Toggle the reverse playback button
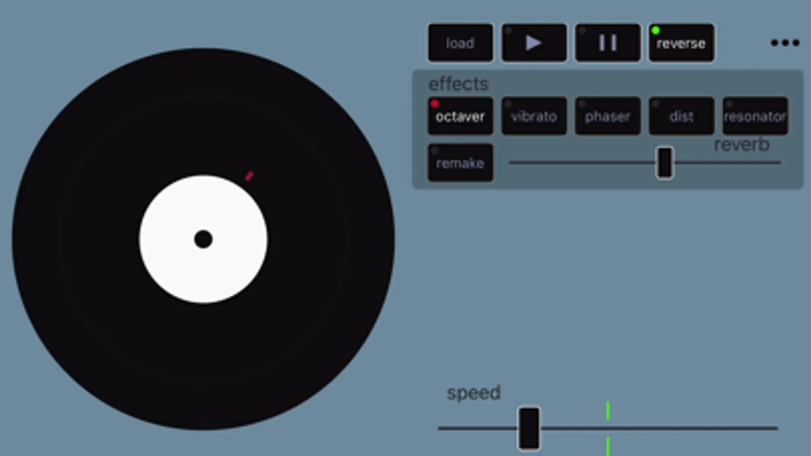This screenshot has width=811, height=456. [681, 43]
